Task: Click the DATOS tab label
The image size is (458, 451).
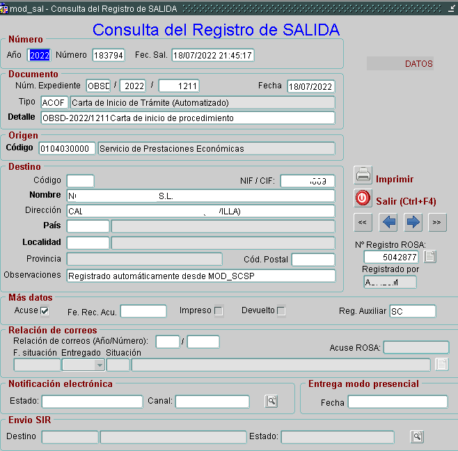Action: click(418, 64)
